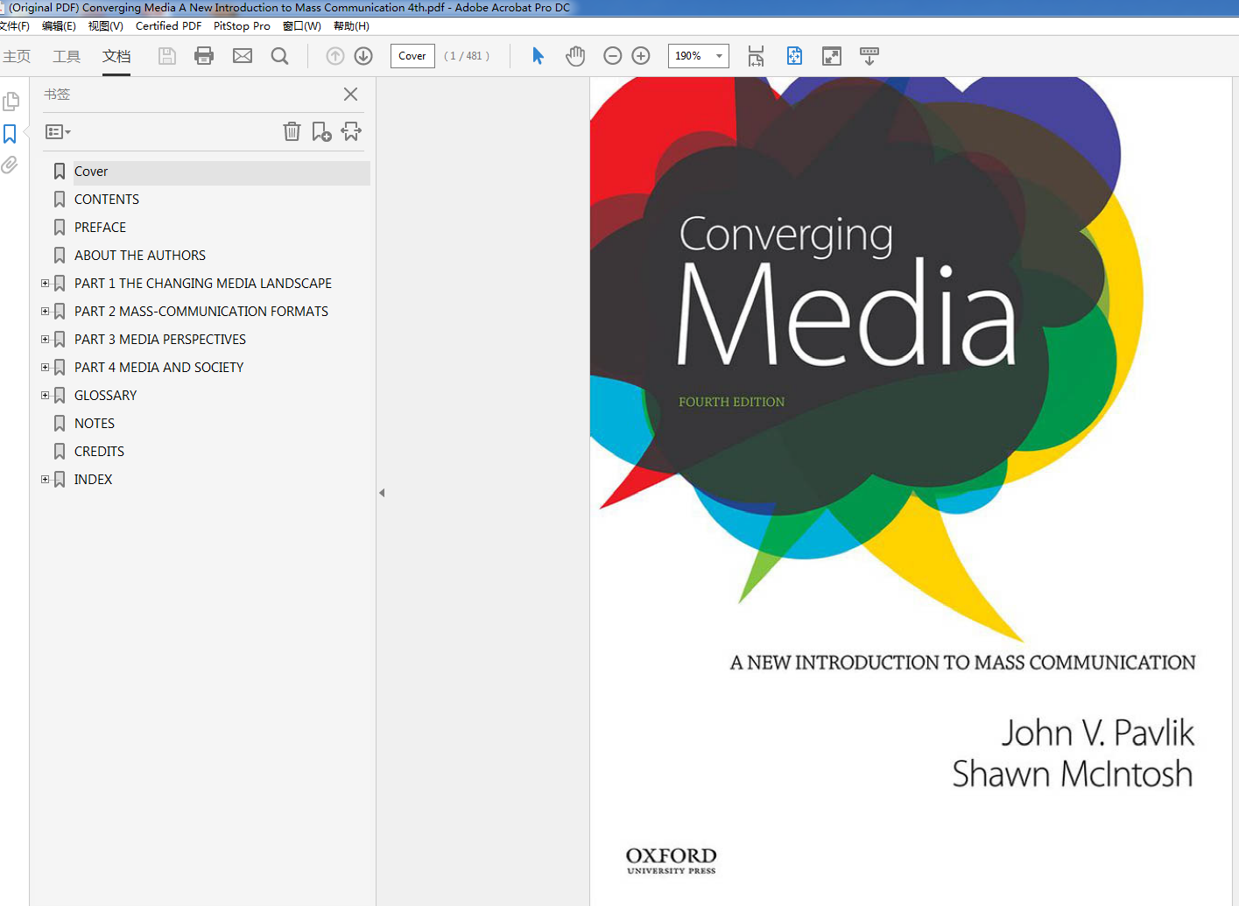This screenshot has width=1239, height=906.
Task: Click find current bookmark icon
Action: click(351, 131)
